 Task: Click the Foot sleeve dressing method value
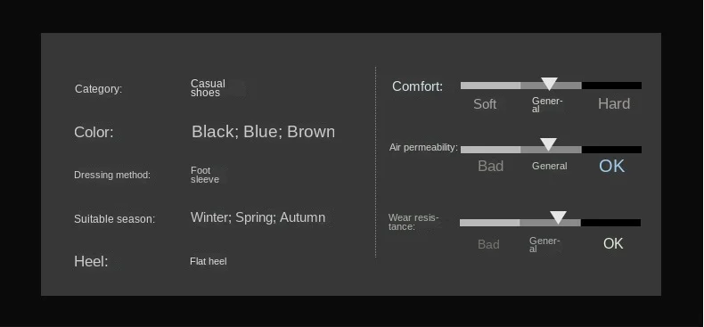pos(205,175)
